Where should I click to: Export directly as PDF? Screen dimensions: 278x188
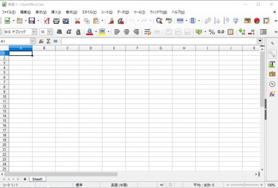[47, 21]
